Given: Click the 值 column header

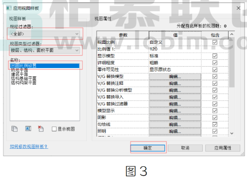Looking at the screenshot, I should pos(175,35).
